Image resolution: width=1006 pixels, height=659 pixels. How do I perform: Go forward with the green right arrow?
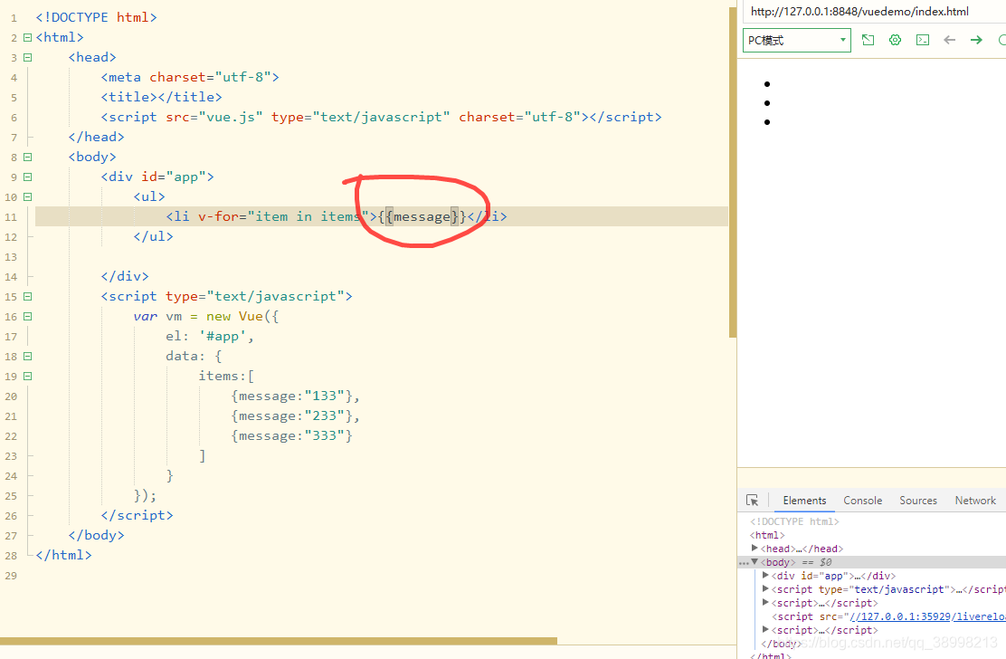976,40
